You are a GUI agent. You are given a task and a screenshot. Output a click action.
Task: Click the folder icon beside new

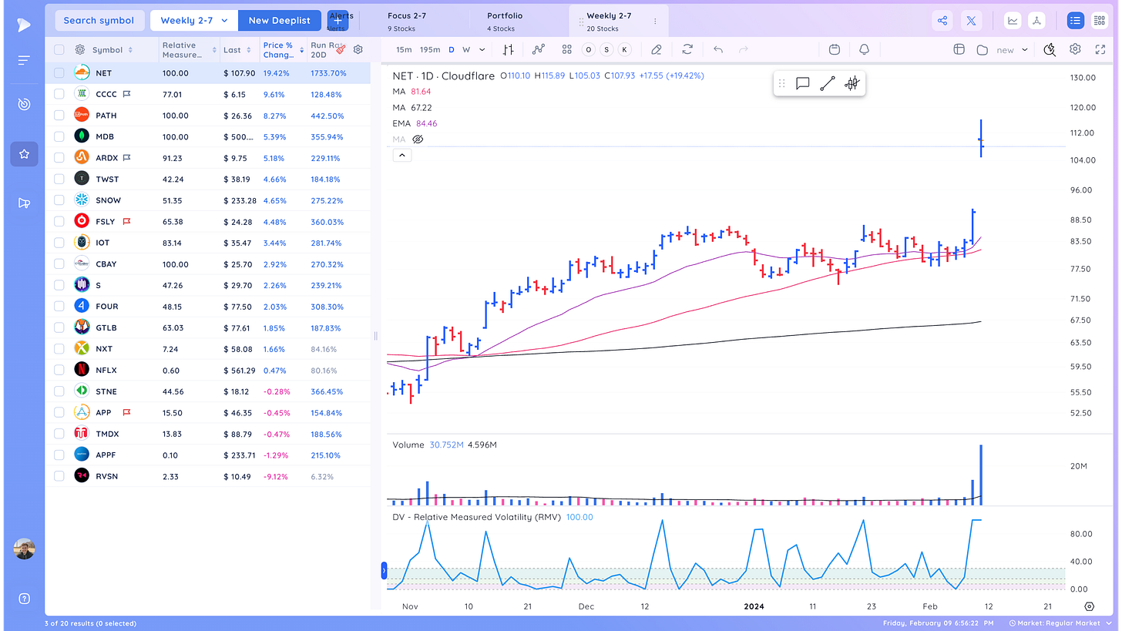pyautogui.click(x=982, y=49)
